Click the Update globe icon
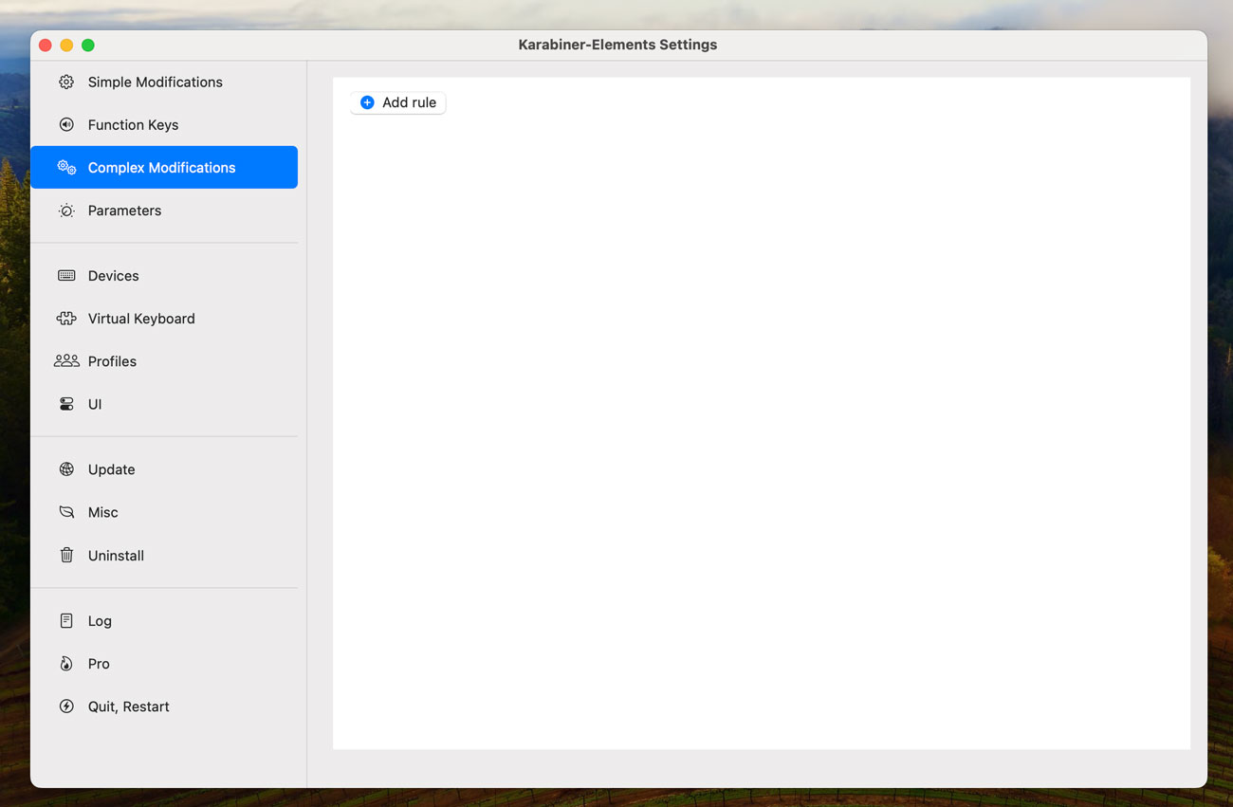This screenshot has width=1233, height=807. coord(66,469)
